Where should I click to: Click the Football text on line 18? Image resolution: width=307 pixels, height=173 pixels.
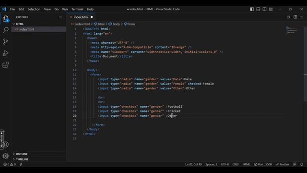175,107
